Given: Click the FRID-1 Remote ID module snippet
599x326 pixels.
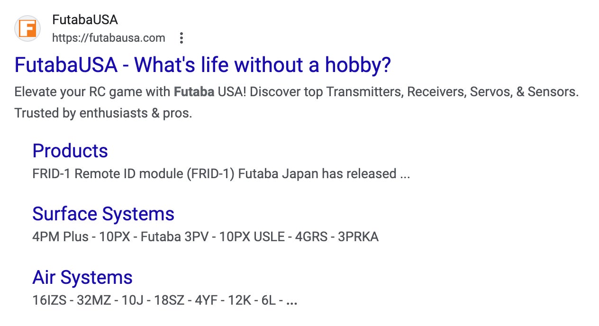Looking at the screenshot, I should (x=133, y=174).
